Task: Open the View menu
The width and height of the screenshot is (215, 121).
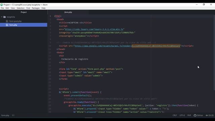Action: coord(13,8)
